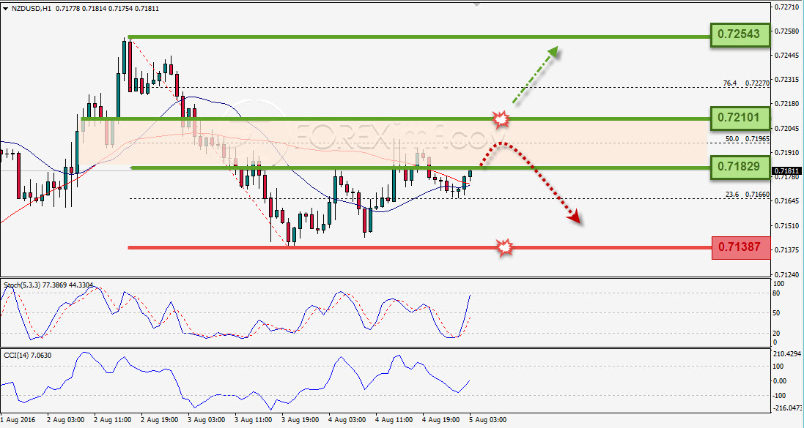Click the NZDUSD,H1 chart title text
This screenshot has width=804, height=428.
(32, 9)
